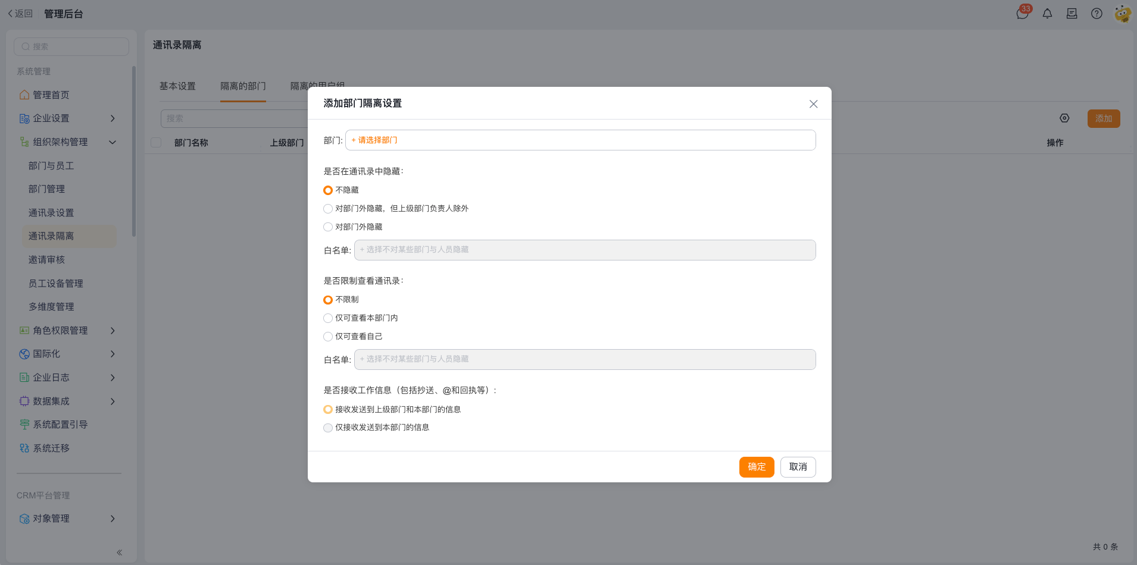Image resolution: width=1137 pixels, height=565 pixels.
Task: Open the hide-setting 白名单 selector
Action: tap(585, 250)
